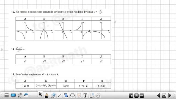Click answer x¹² in question 11
Image resolution: width=176 pixels, height=99 pixels.
[x=44, y=61]
